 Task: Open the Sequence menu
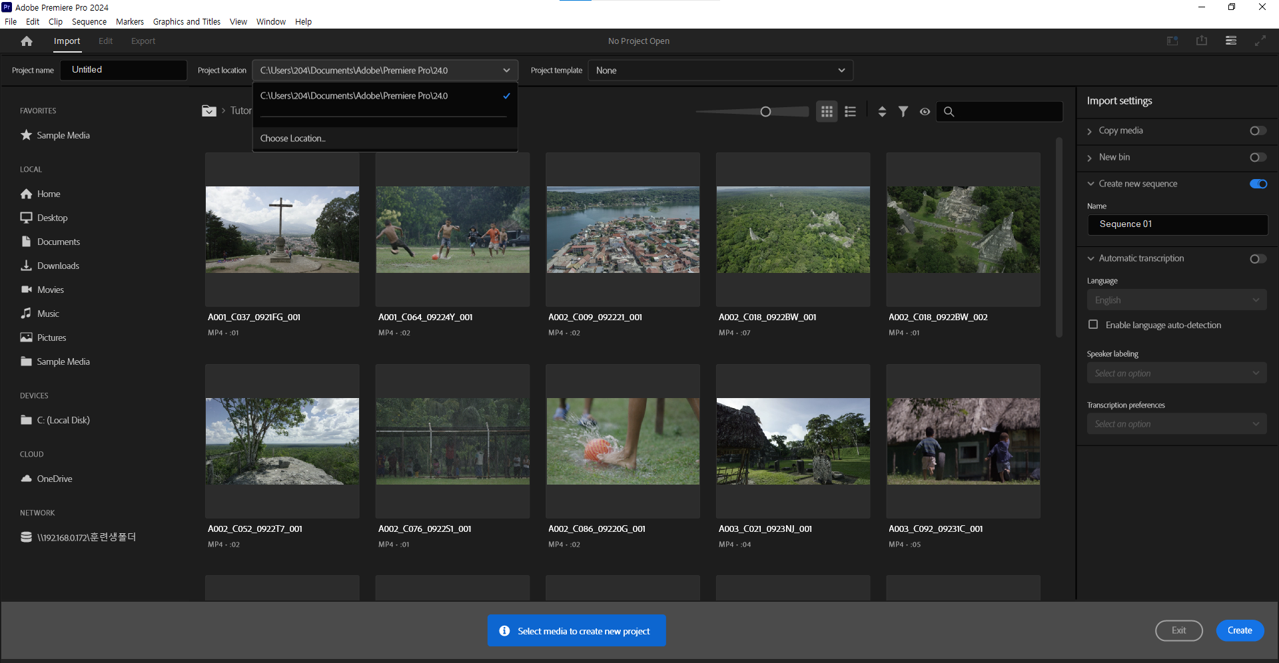[x=89, y=21]
